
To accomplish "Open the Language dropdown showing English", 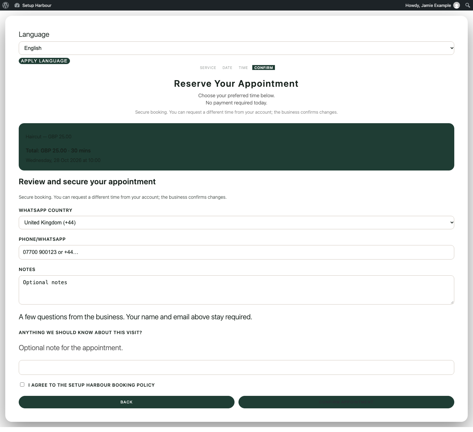I will [236, 48].
